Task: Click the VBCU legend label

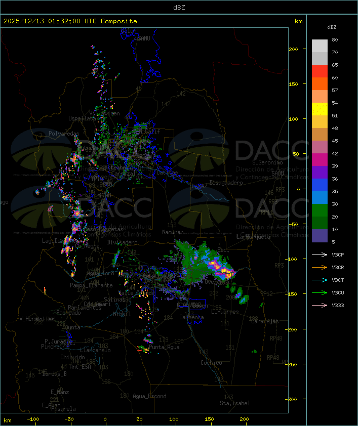Action: pos(338,292)
